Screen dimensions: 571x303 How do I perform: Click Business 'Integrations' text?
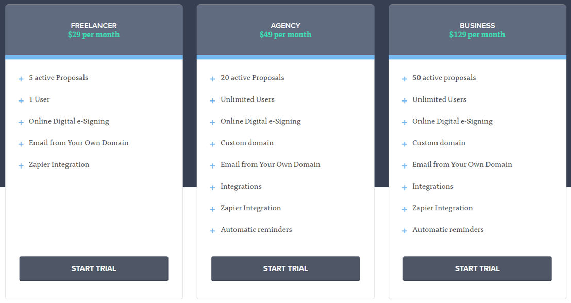click(432, 187)
